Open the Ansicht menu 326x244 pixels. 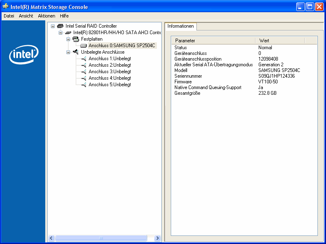(26, 16)
